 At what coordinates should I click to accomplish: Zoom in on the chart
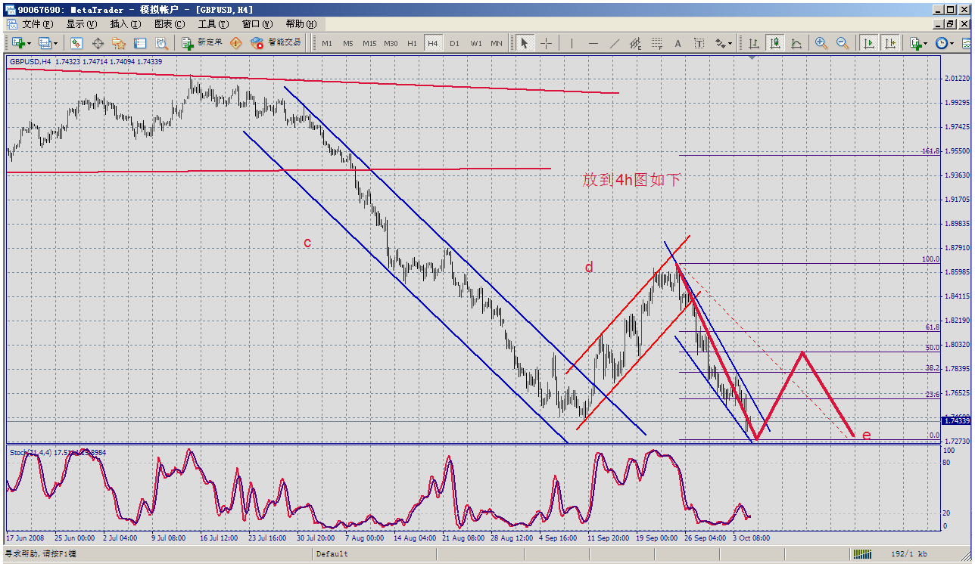tap(821, 43)
